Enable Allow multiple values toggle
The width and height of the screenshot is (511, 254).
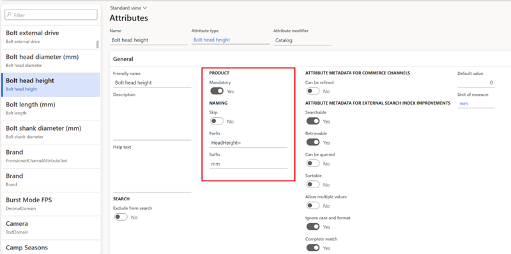(x=313, y=205)
